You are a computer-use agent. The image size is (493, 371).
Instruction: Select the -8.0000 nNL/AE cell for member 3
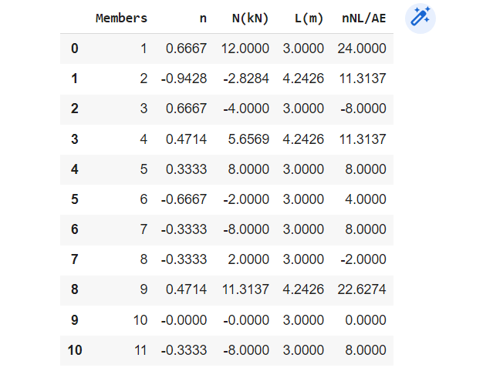click(363, 109)
